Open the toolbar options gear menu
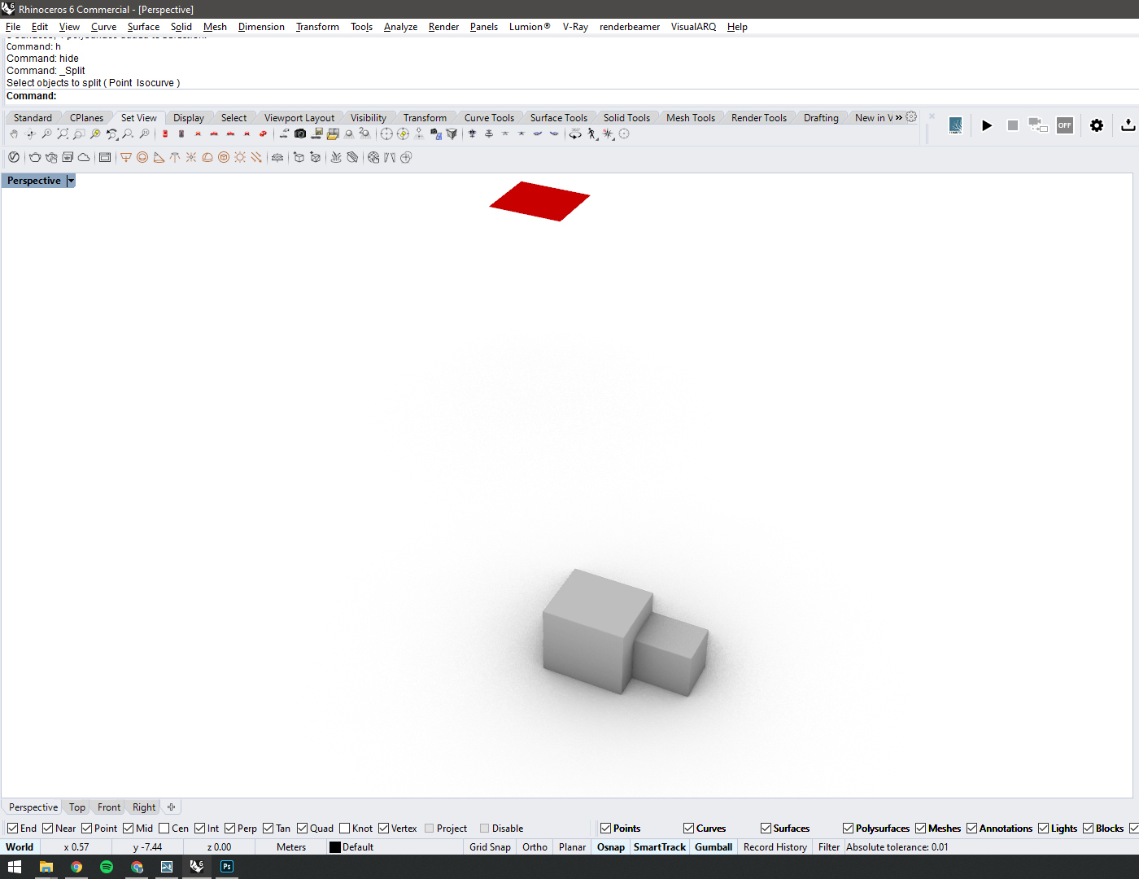This screenshot has height=879, width=1139. (911, 117)
